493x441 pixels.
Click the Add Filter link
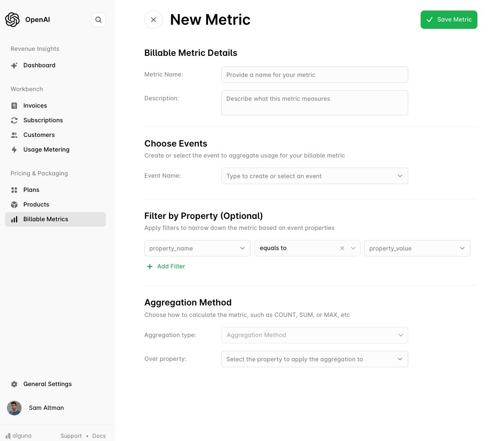coord(171,267)
